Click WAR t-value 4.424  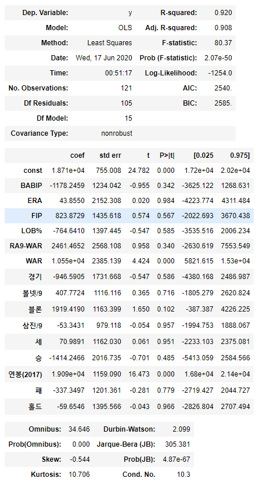pos(141,261)
